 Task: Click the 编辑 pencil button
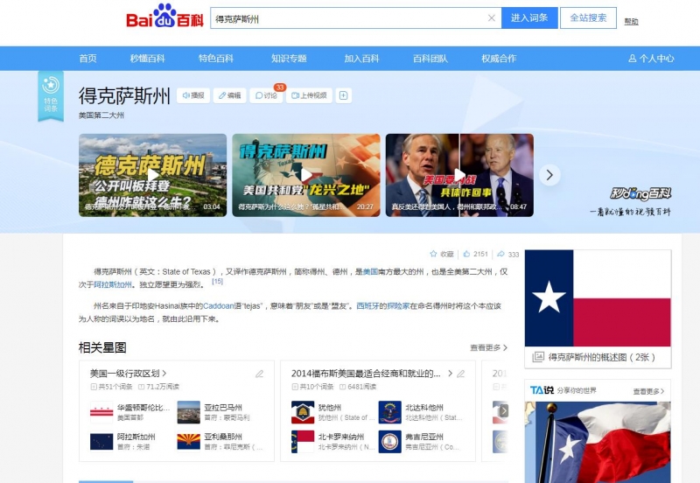[x=230, y=95]
